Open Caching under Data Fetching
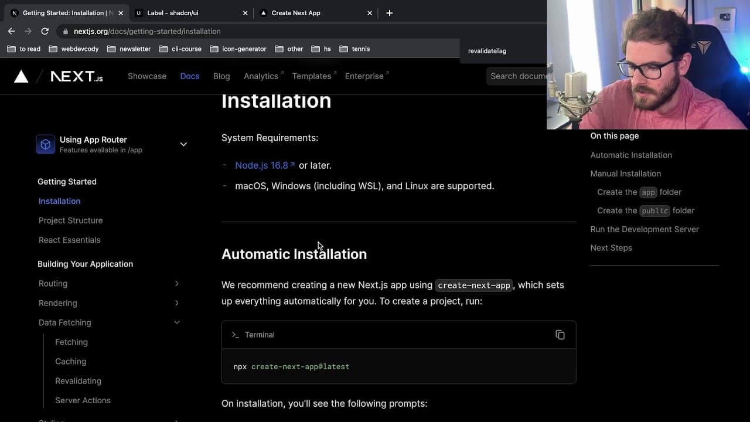This screenshot has height=422, width=750. [70, 362]
